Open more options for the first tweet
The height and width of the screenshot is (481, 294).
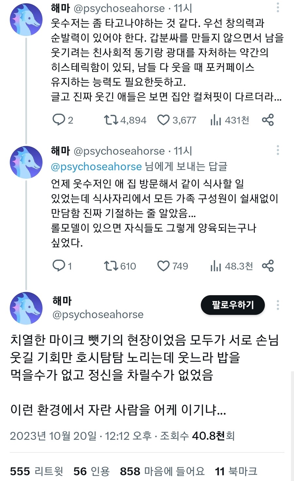click(x=278, y=8)
